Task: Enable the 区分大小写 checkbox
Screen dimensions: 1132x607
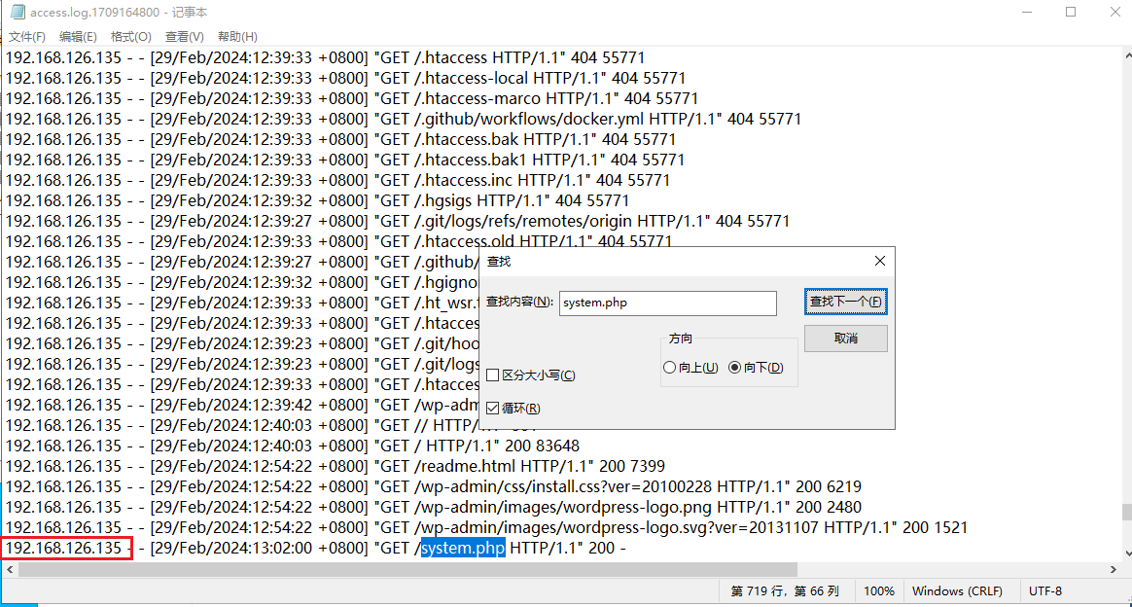Action: point(493,375)
